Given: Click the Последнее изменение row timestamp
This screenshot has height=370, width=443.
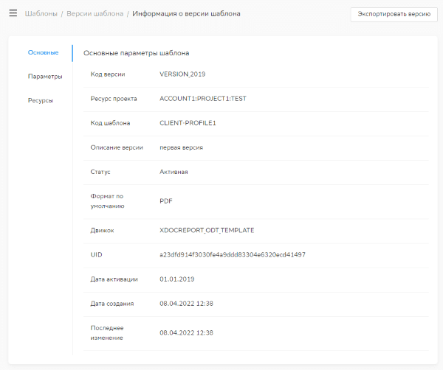Looking at the screenshot, I should [x=186, y=332].
